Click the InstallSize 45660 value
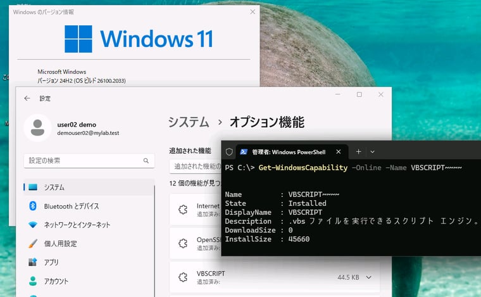Image resolution: width=481 pixels, height=297 pixels. point(299,239)
